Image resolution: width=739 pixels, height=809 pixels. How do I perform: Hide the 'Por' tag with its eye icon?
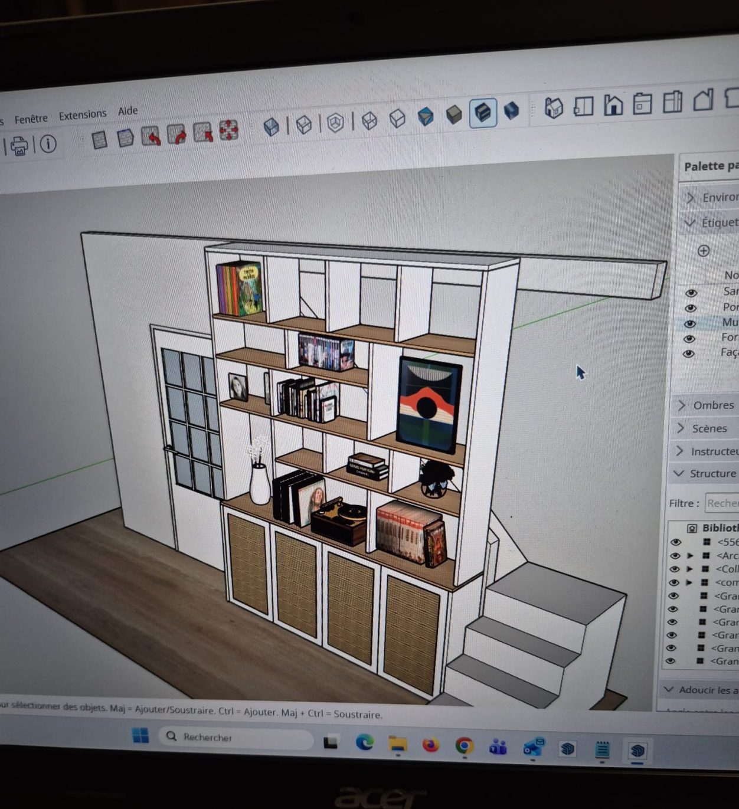tap(690, 308)
